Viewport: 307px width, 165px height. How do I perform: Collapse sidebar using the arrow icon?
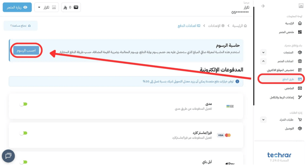tap(263, 6)
